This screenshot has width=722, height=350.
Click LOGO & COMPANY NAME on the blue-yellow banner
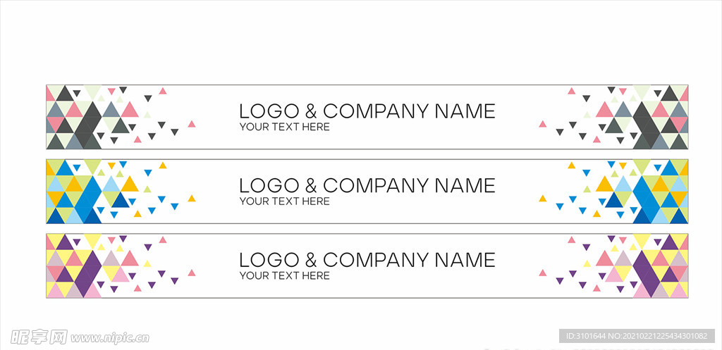point(367,186)
